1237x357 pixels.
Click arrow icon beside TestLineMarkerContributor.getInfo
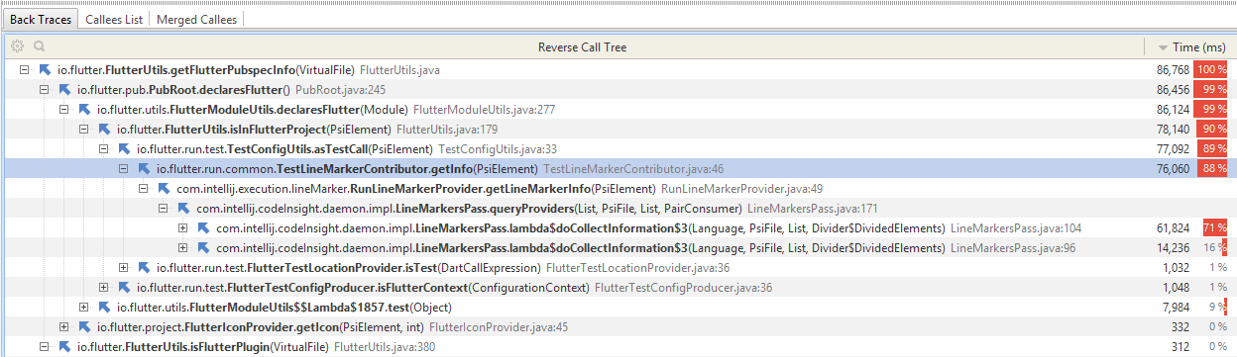pos(144,169)
